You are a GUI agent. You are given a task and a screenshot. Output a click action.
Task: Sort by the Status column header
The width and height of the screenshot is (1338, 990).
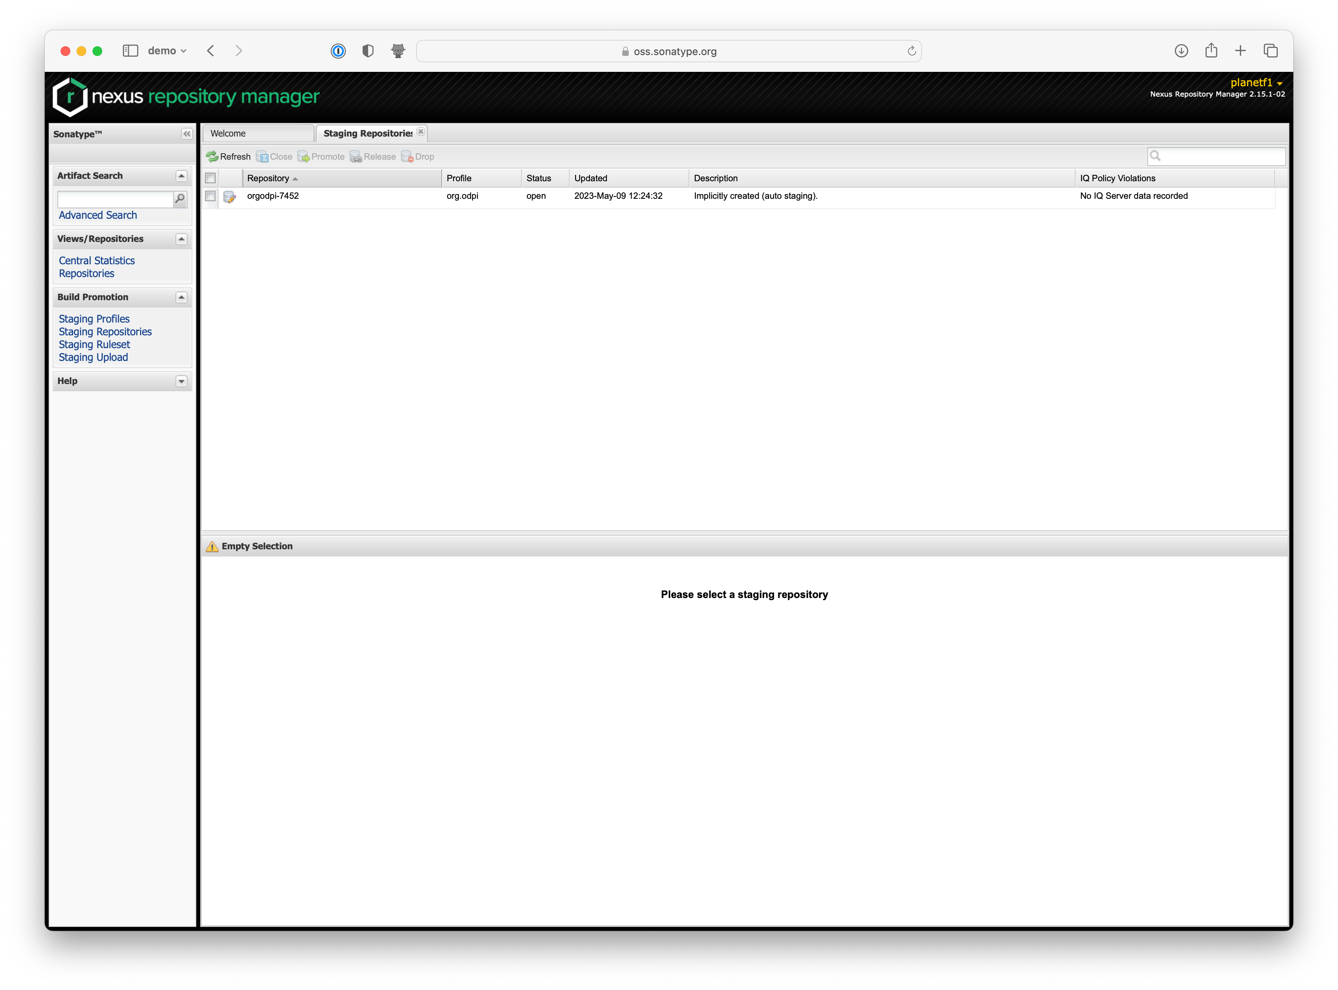coord(546,178)
